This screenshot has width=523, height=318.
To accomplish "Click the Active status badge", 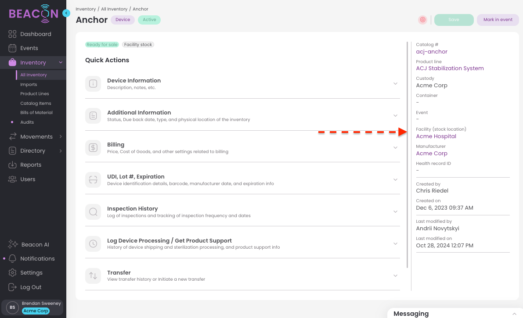I will coord(149,20).
